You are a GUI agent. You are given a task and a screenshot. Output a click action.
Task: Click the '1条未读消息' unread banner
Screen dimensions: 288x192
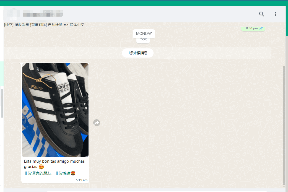pyautogui.click(x=137, y=53)
